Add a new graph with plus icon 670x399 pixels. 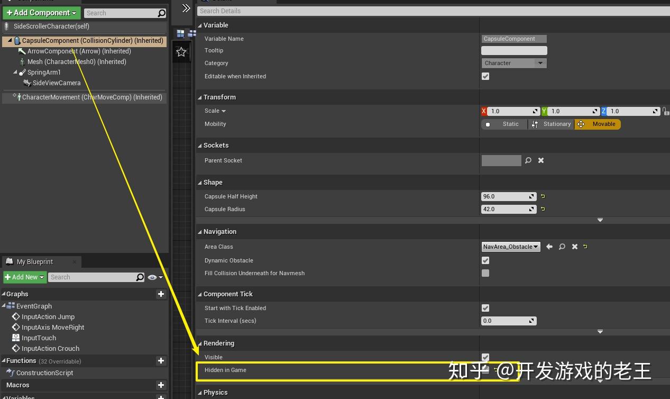[x=161, y=294]
